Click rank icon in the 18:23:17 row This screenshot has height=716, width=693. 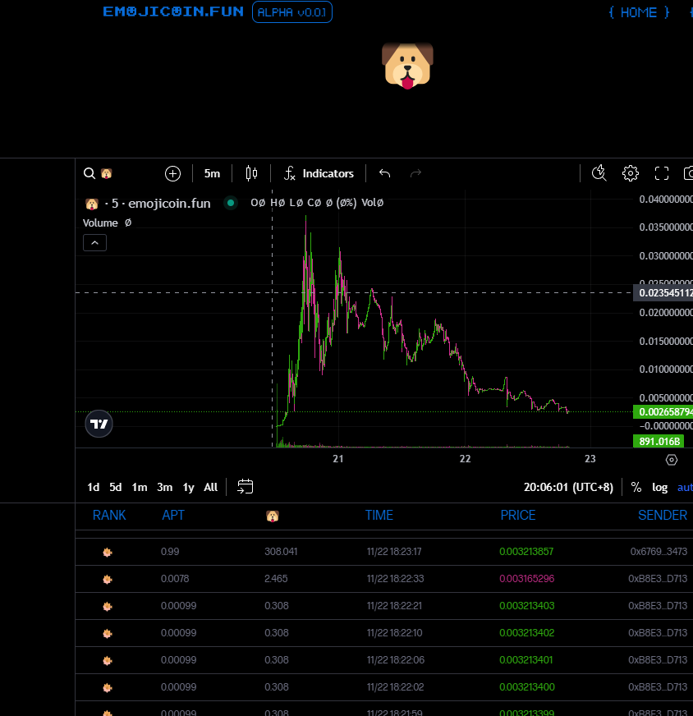pyautogui.click(x=108, y=552)
